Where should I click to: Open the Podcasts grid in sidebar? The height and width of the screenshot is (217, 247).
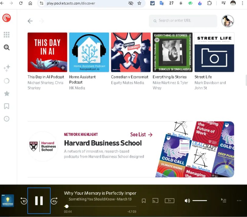point(7,35)
